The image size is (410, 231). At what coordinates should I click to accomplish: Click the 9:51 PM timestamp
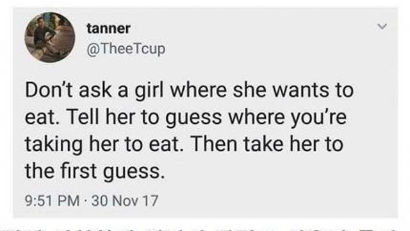(53, 201)
